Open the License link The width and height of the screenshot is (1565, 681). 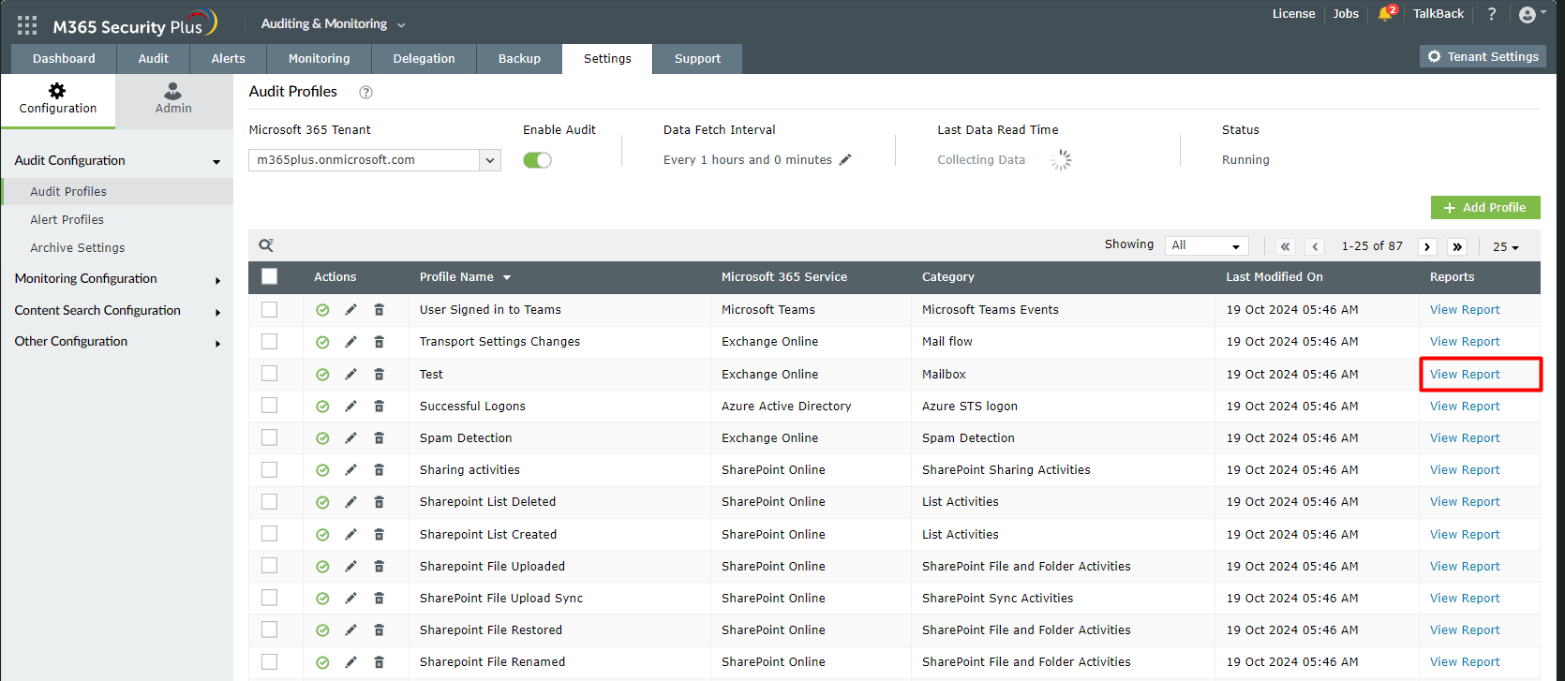[x=1293, y=14]
